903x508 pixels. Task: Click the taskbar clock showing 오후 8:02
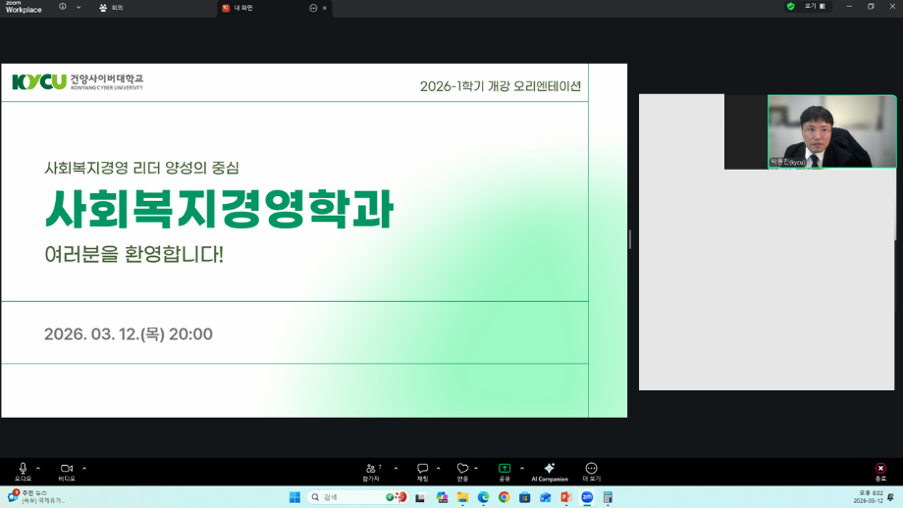(869, 497)
